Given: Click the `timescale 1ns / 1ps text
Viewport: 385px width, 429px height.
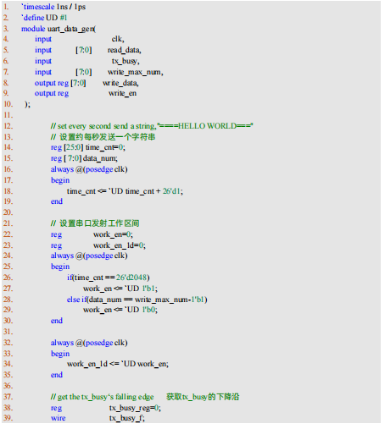Looking at the screenshot, I should point(53,7).
